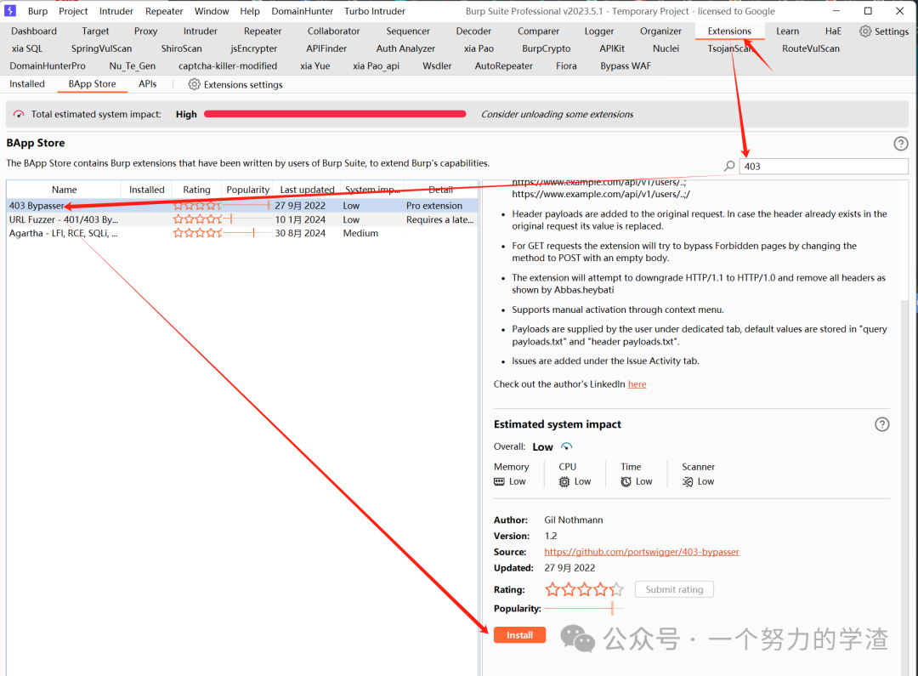The width and height of the screenshot is (918, 676).
Task: Open the HaE tab
Action: tap(833, 31)
